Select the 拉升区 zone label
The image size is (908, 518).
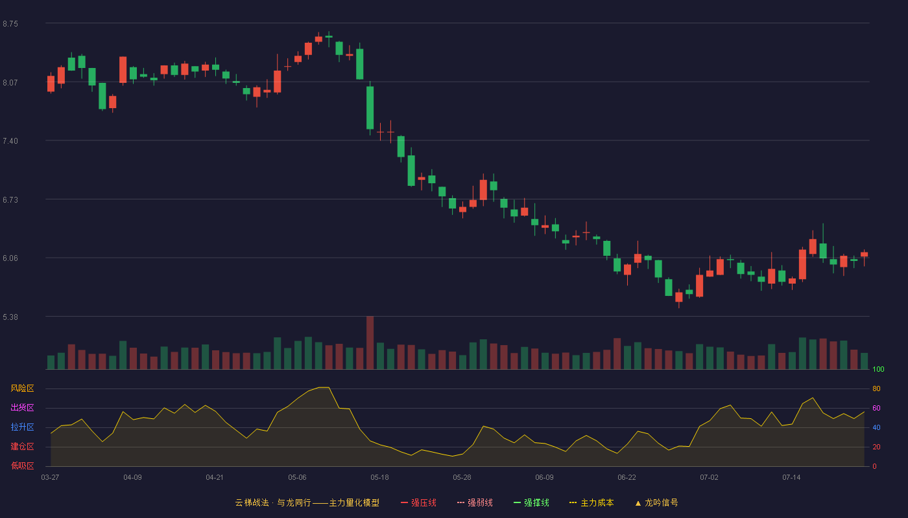[x=22, y=427]
